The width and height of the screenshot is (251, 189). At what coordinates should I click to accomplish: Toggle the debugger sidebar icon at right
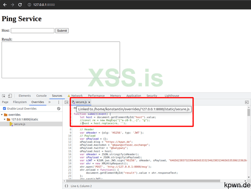click(x=247, y=102)
